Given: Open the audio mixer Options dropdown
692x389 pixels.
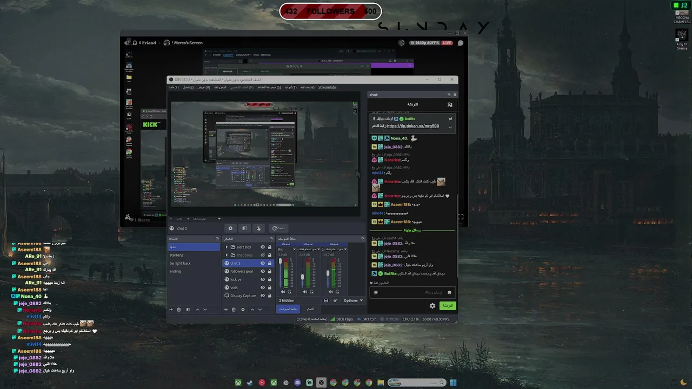Looking at the screenshot, I should point(353,300).
